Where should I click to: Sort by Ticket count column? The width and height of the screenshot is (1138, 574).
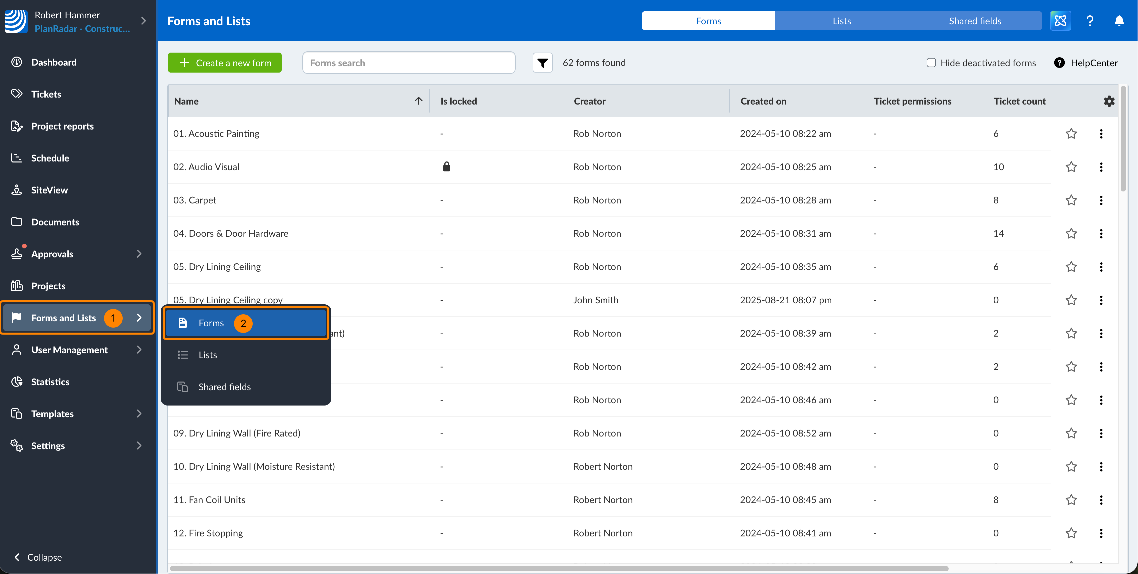[x=1020, y=101]
